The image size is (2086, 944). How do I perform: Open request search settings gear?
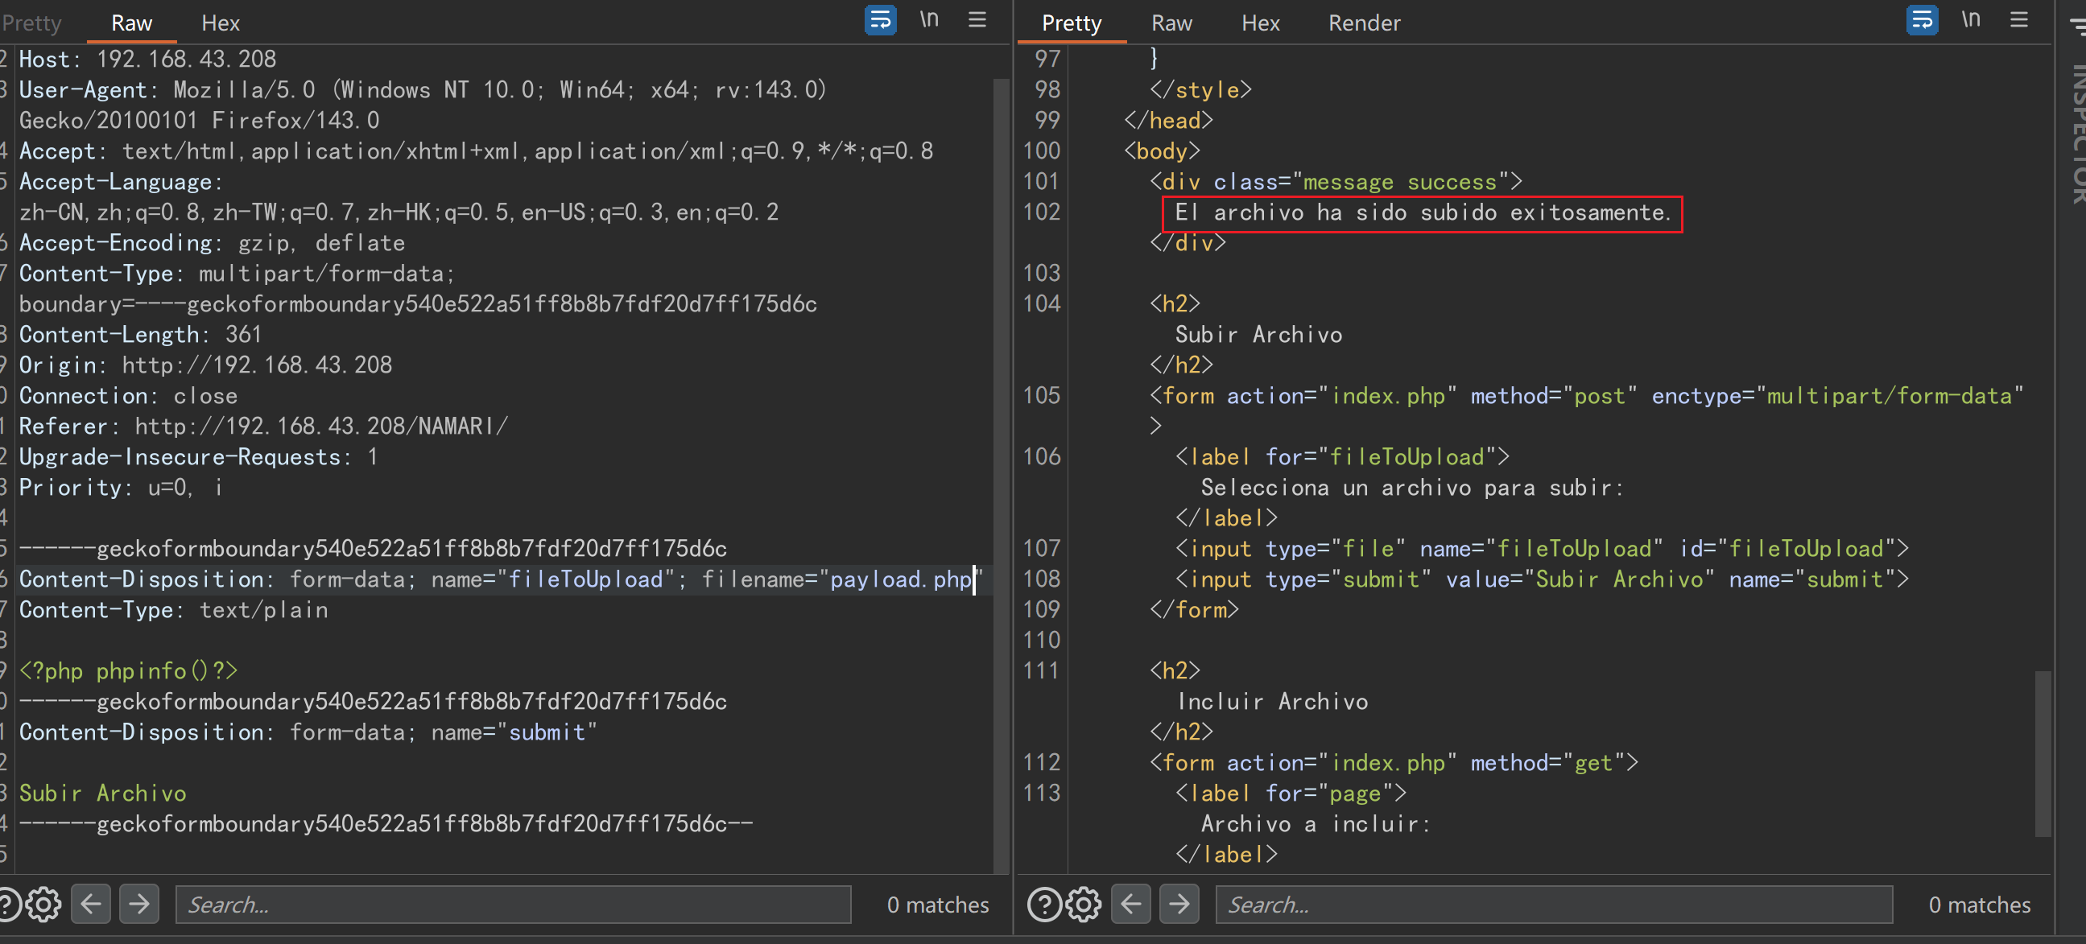point(43,905)
